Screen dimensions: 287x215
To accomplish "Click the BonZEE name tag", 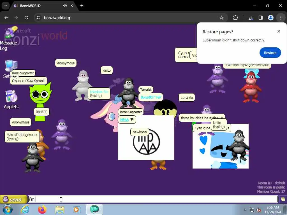I will point(41,112).
